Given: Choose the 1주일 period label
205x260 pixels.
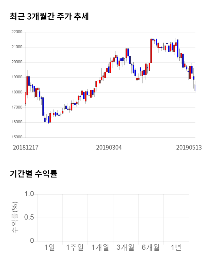Looking at the screenshot, I should click(75, 247).
